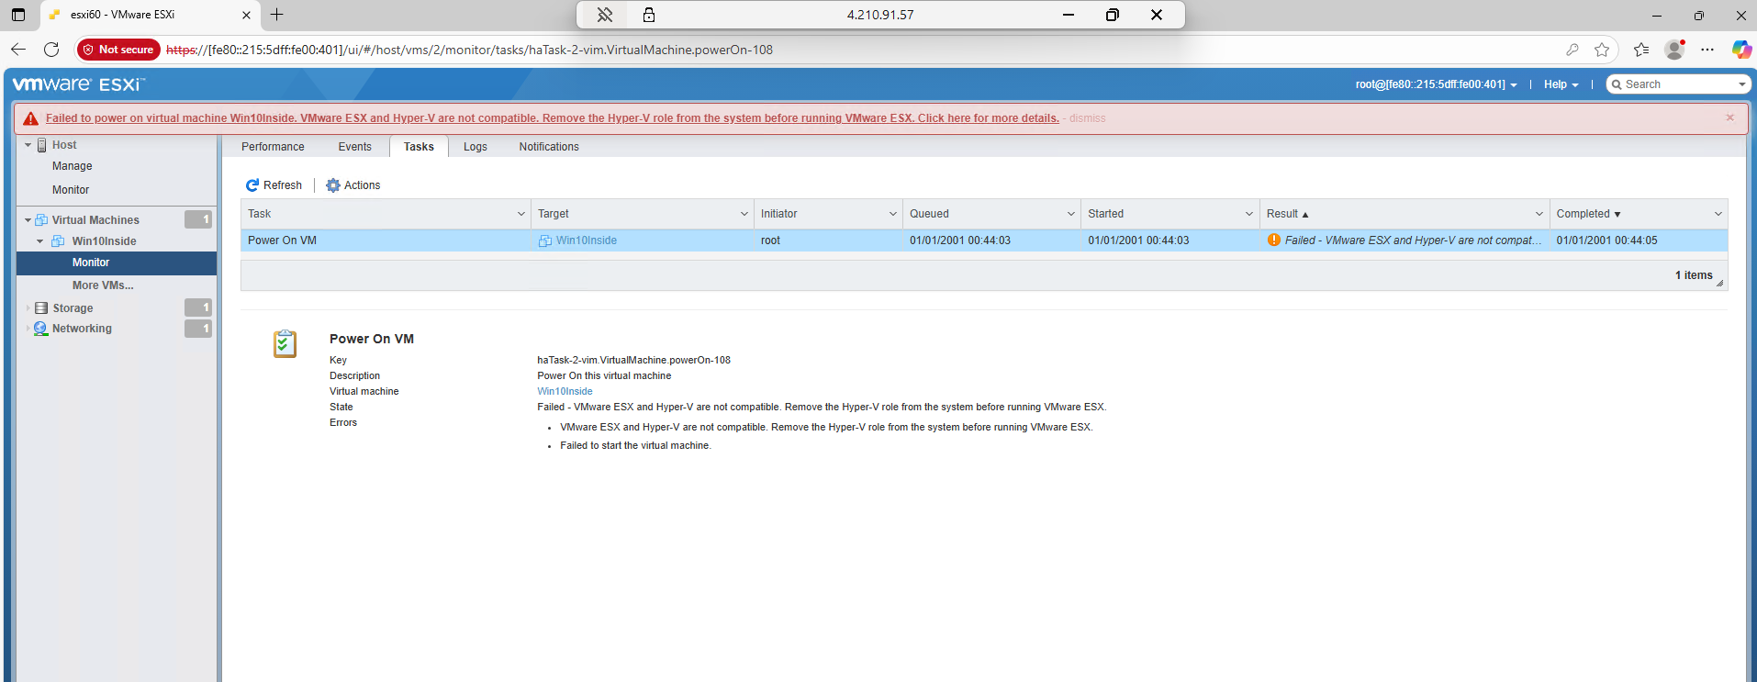The height and width of the screenshot is (682, 1757).
Task: Click the task grid resize handle
Action: [1719, 283]
